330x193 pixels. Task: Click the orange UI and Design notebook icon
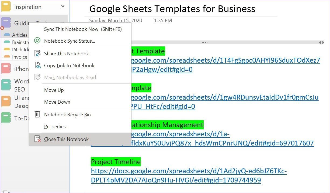pos(6,101)
